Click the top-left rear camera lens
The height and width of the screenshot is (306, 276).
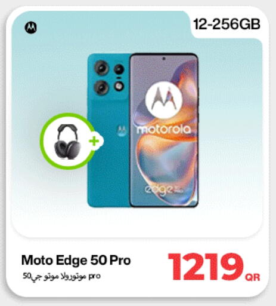[x=101, y=68]
